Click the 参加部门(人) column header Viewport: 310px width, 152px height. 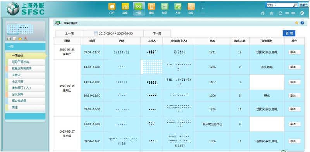click(x=179, y=41)
